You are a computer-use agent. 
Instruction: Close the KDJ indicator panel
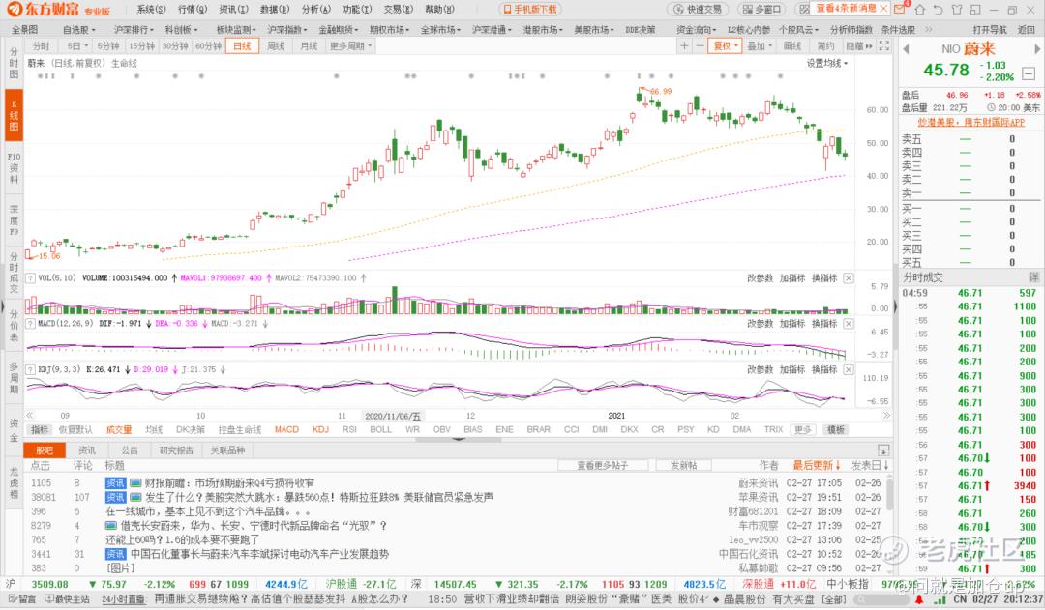(849, 369)
